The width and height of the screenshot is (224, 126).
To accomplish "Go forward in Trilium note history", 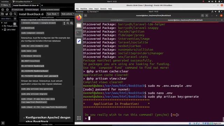I will click(7, 9).
